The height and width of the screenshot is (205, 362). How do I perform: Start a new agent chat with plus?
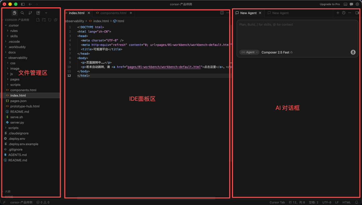[x=338, y=13]
